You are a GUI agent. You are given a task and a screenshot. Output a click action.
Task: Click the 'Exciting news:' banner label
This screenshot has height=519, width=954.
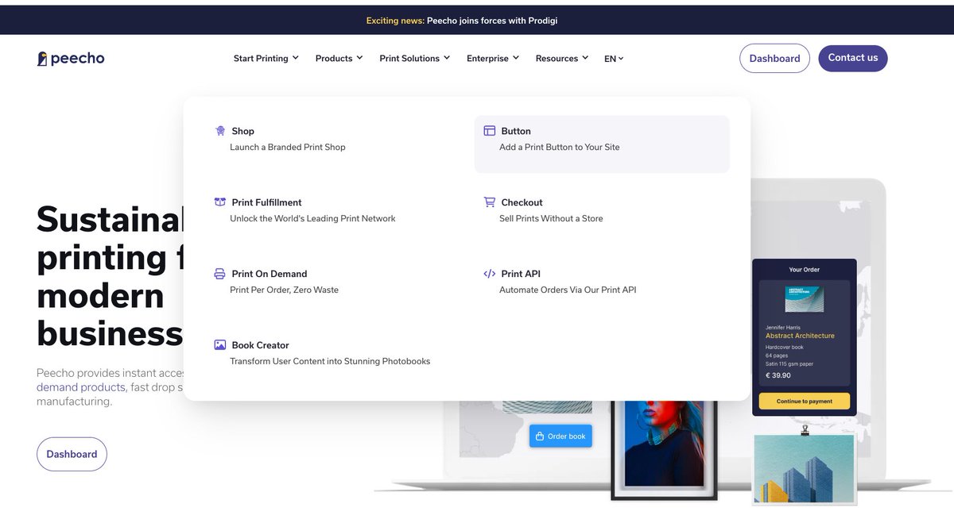(395, 21)
